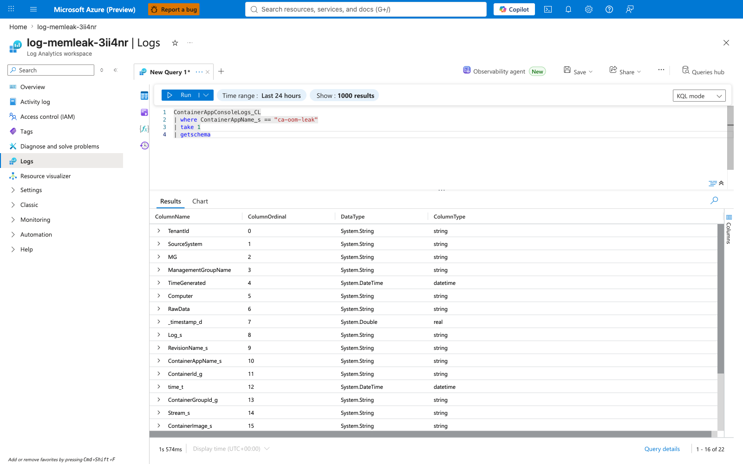
Task: Open the notifications bell
Action: tap(568, 9)
